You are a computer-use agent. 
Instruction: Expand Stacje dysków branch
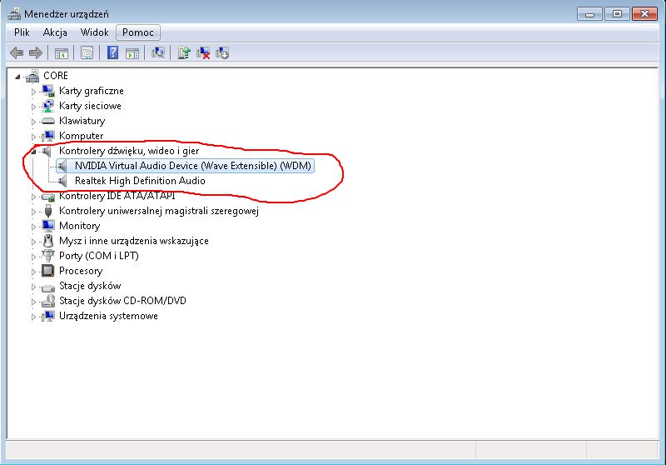33,287
